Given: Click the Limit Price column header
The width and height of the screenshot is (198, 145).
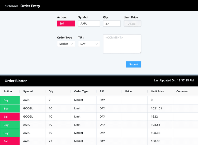Looking at the screenshot, I should (157, 91).
